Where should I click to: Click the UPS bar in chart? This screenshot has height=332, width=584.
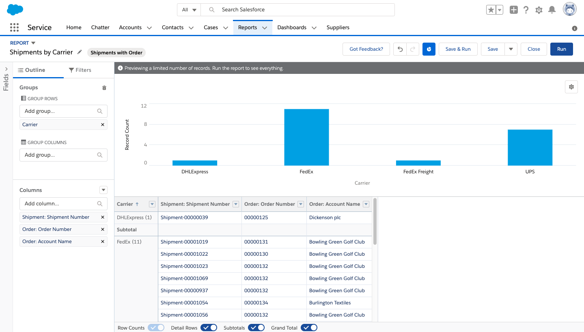coord(530,148)
